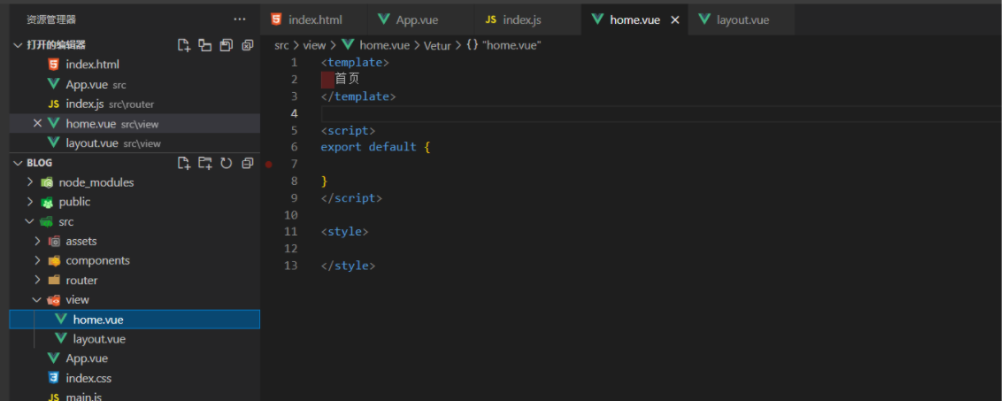Open index.js src\router in open editors

point(135,104)
